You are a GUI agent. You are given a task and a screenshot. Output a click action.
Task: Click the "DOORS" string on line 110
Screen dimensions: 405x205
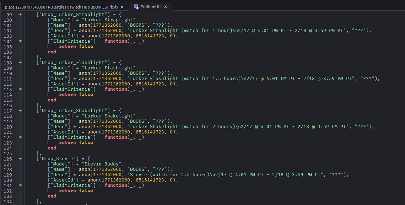click(x=137, y=73)
